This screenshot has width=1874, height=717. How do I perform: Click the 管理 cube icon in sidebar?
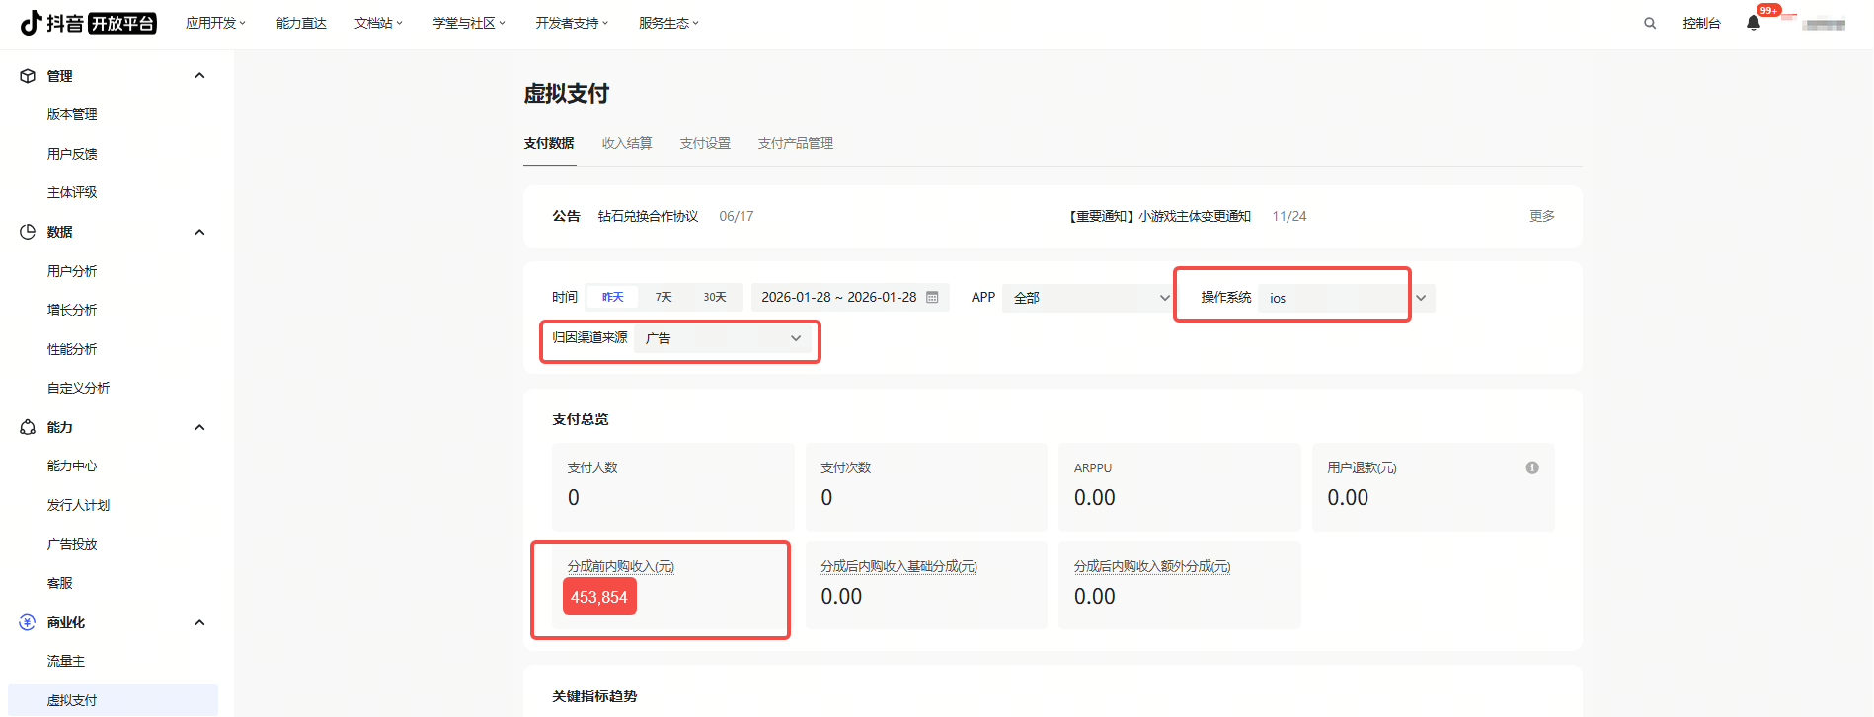tap(28, 76)
